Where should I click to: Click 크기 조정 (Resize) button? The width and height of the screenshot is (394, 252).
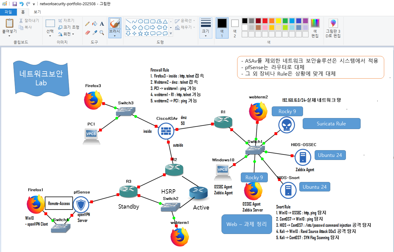point(69,27)
